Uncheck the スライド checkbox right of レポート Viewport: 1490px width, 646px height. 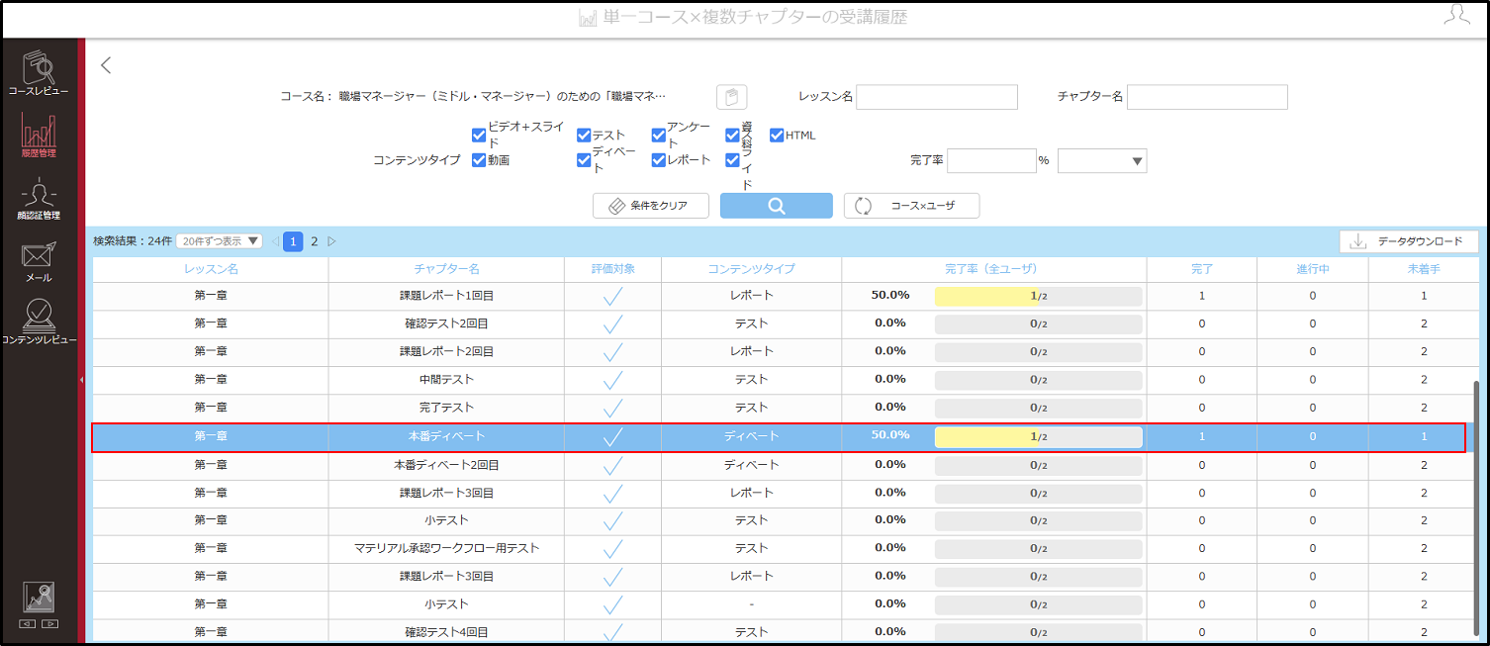pos(732,160)
